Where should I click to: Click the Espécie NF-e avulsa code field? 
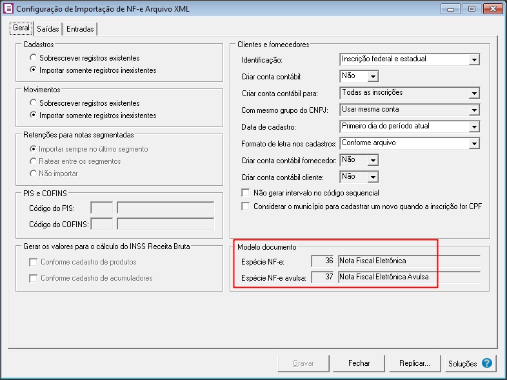tap(323, 277)
